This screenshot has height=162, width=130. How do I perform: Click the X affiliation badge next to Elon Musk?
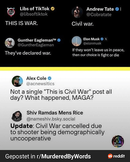(106, 39)
